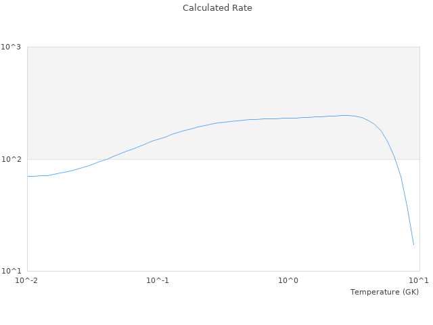
Task: Click the 10^-1 x-axis tick label
Action: pyautogui.click(x=158, y=280)
